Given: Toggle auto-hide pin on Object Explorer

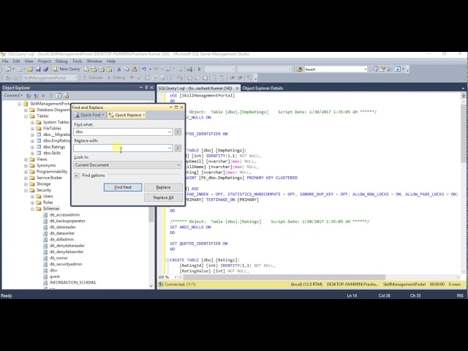Looking at the screenshot, I should tap(146, 88).
